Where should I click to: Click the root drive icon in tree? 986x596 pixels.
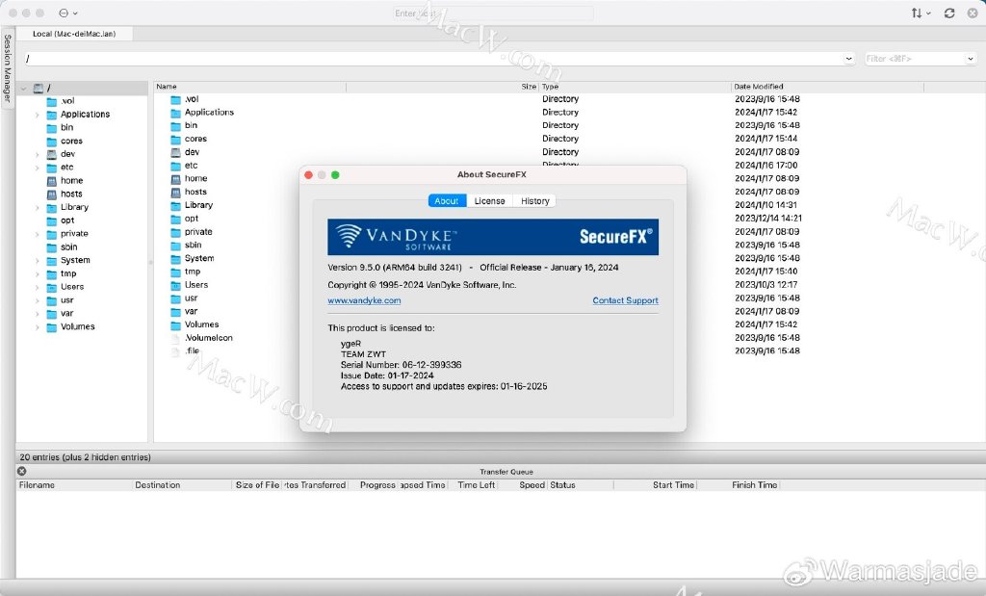(x=39, y=88)
